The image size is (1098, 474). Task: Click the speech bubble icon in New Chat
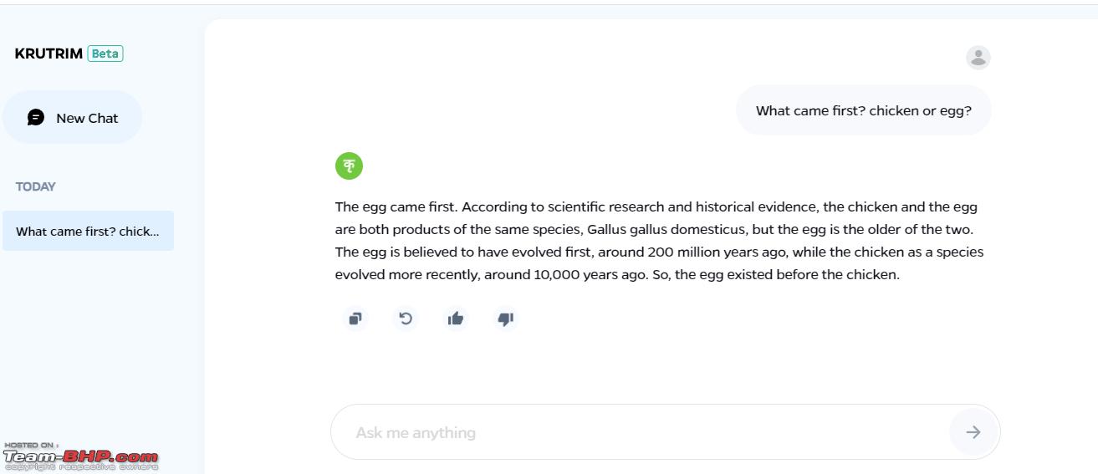[36, 118]
